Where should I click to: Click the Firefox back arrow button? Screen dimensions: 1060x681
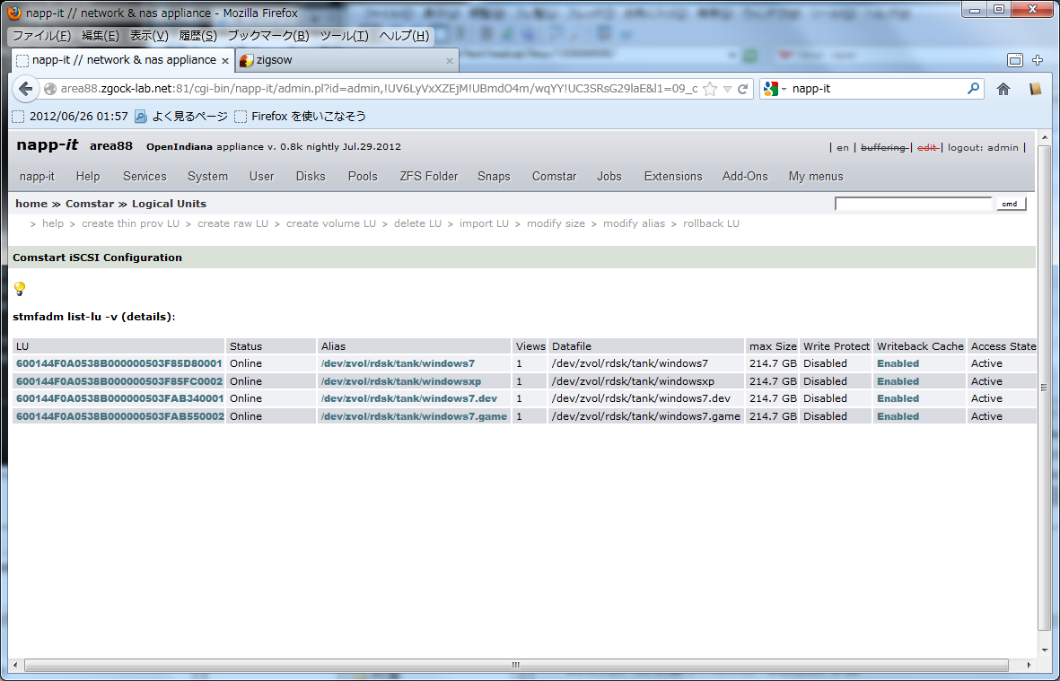pyautogui.click(x=26, y=89)
